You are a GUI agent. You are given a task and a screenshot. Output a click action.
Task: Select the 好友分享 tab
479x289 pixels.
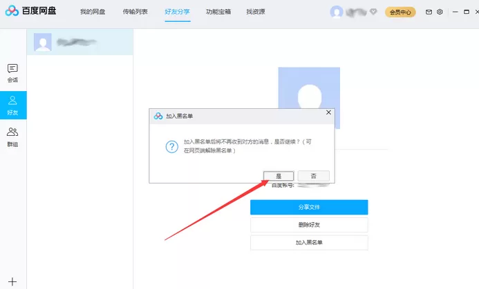tap(177, 12)
